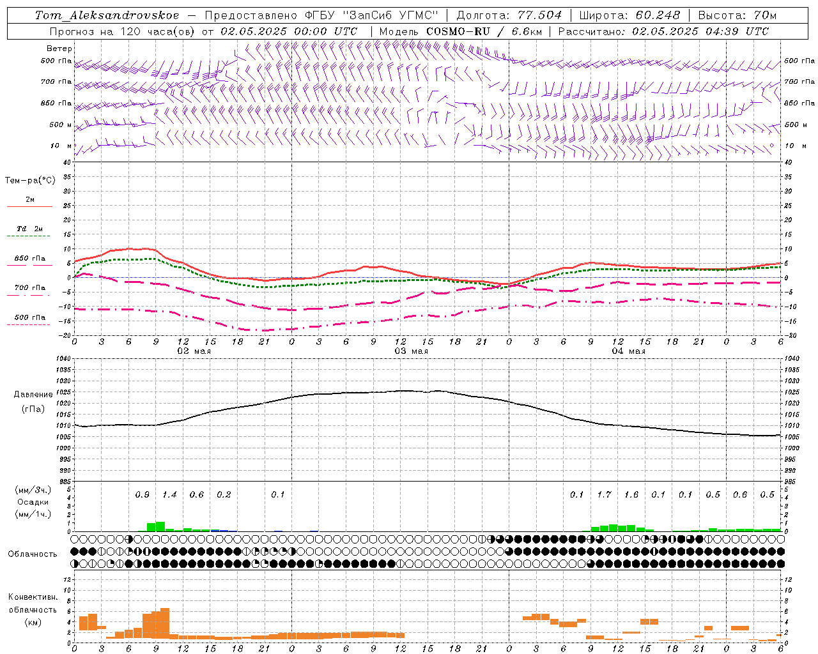Click the model name COSMO-RU / 6.6км
Viewport: 818px width, 654px height.
coord(484,31)
